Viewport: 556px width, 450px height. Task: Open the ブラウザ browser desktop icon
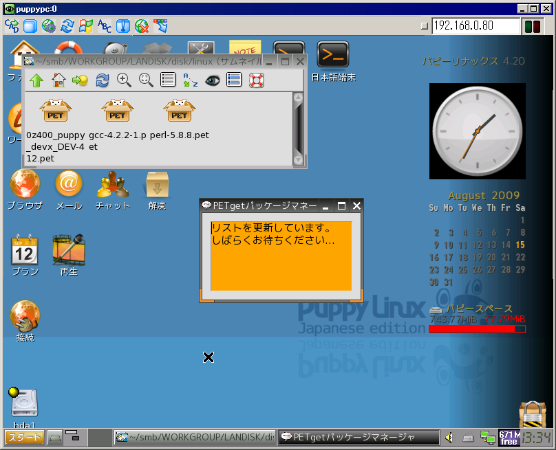(x=25, y=190)
